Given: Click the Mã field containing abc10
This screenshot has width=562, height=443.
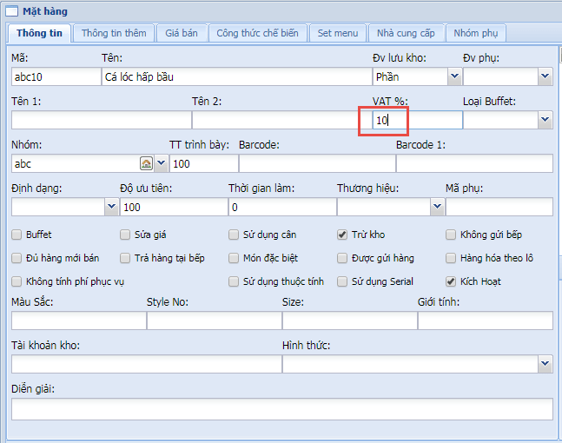Looking at the screenshot, I should (56, 76).
